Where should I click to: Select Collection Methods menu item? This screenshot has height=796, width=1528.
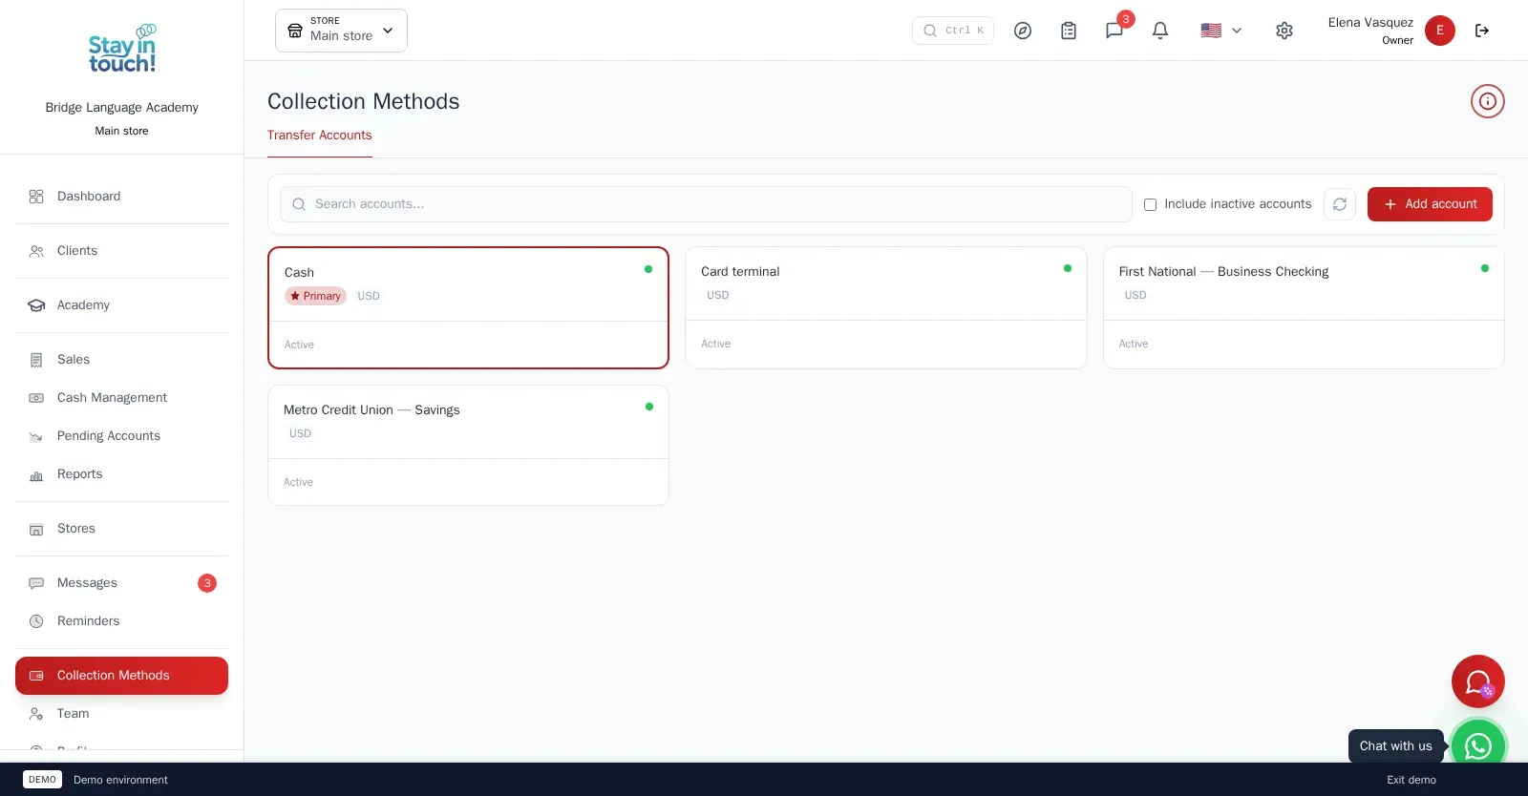coord(122,676)
